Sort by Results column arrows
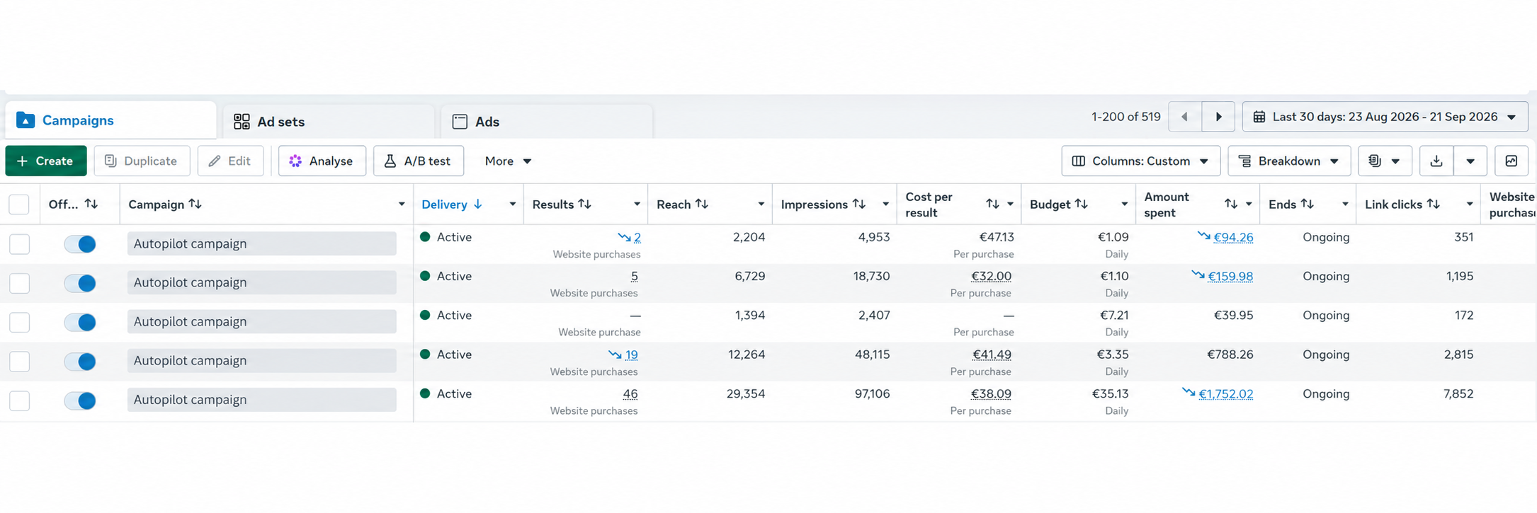The width and height of the screenshot is (1537, 513). click(585, 204)
